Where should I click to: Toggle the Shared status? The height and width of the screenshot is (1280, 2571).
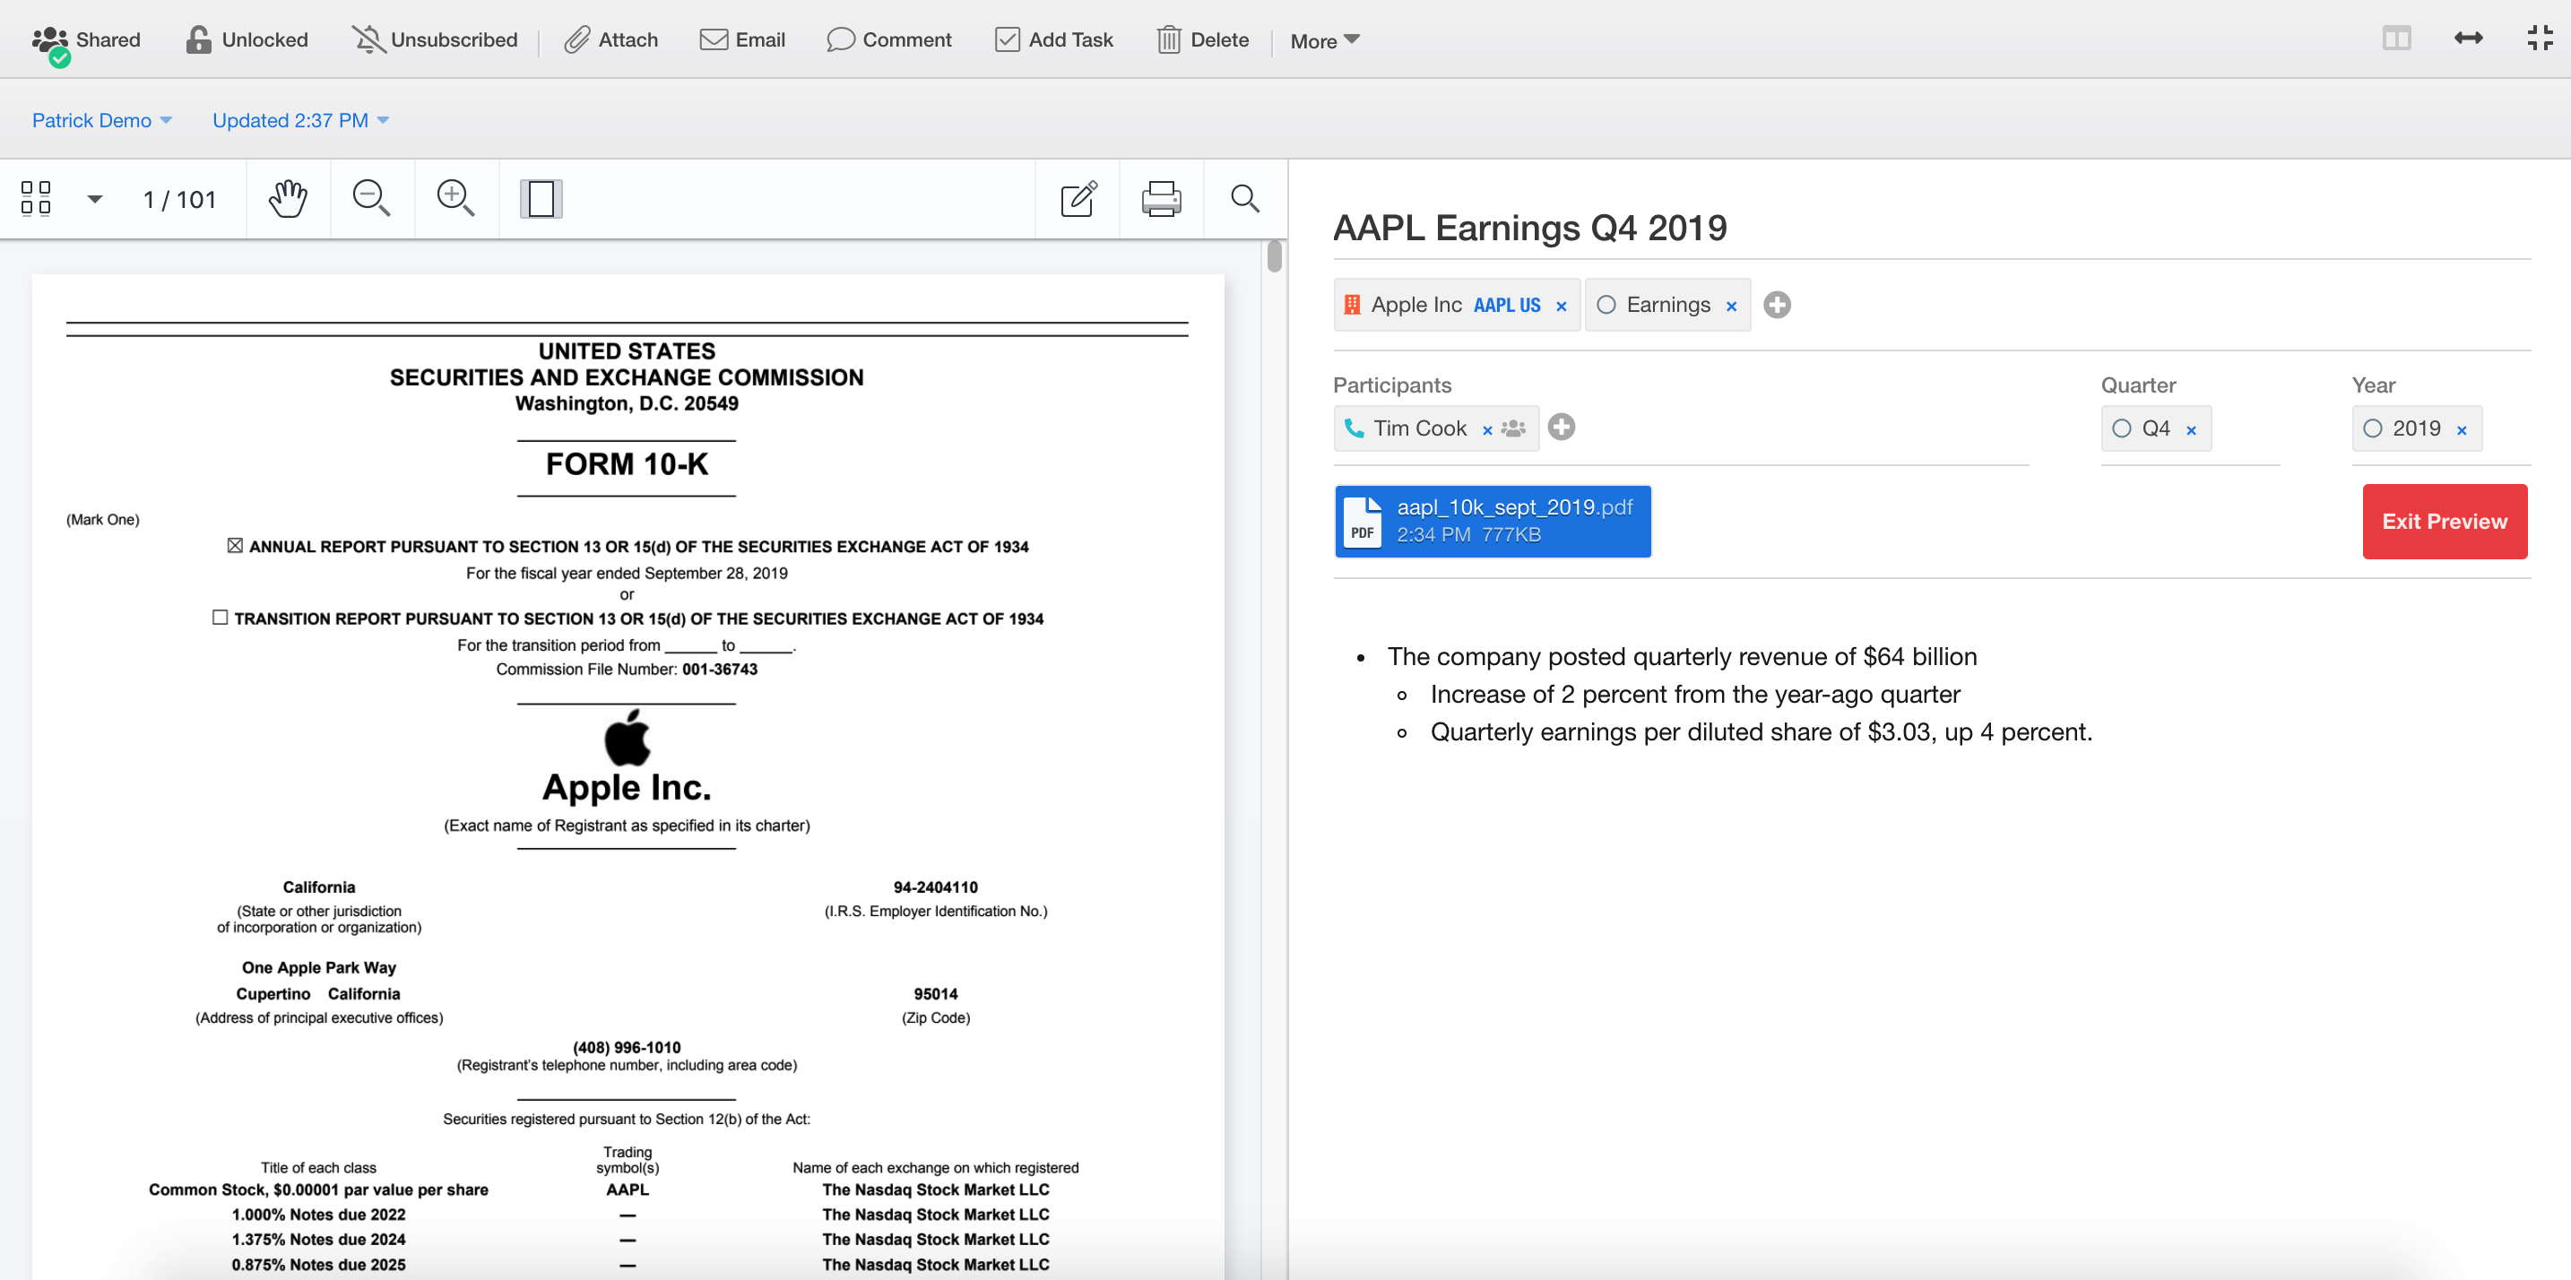[86, 40]
